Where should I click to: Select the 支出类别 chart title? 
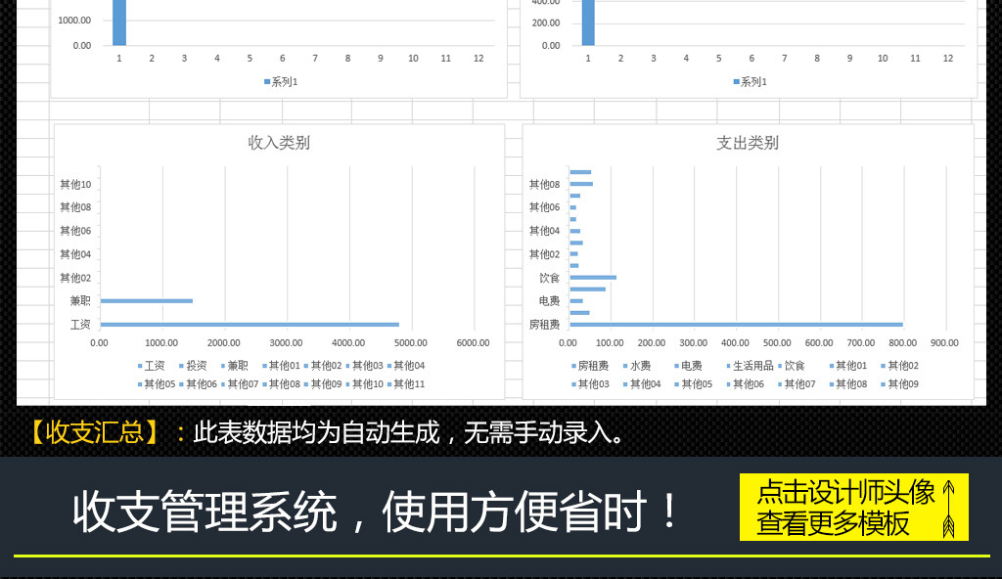pyautogui.click(x=747, y=143)
